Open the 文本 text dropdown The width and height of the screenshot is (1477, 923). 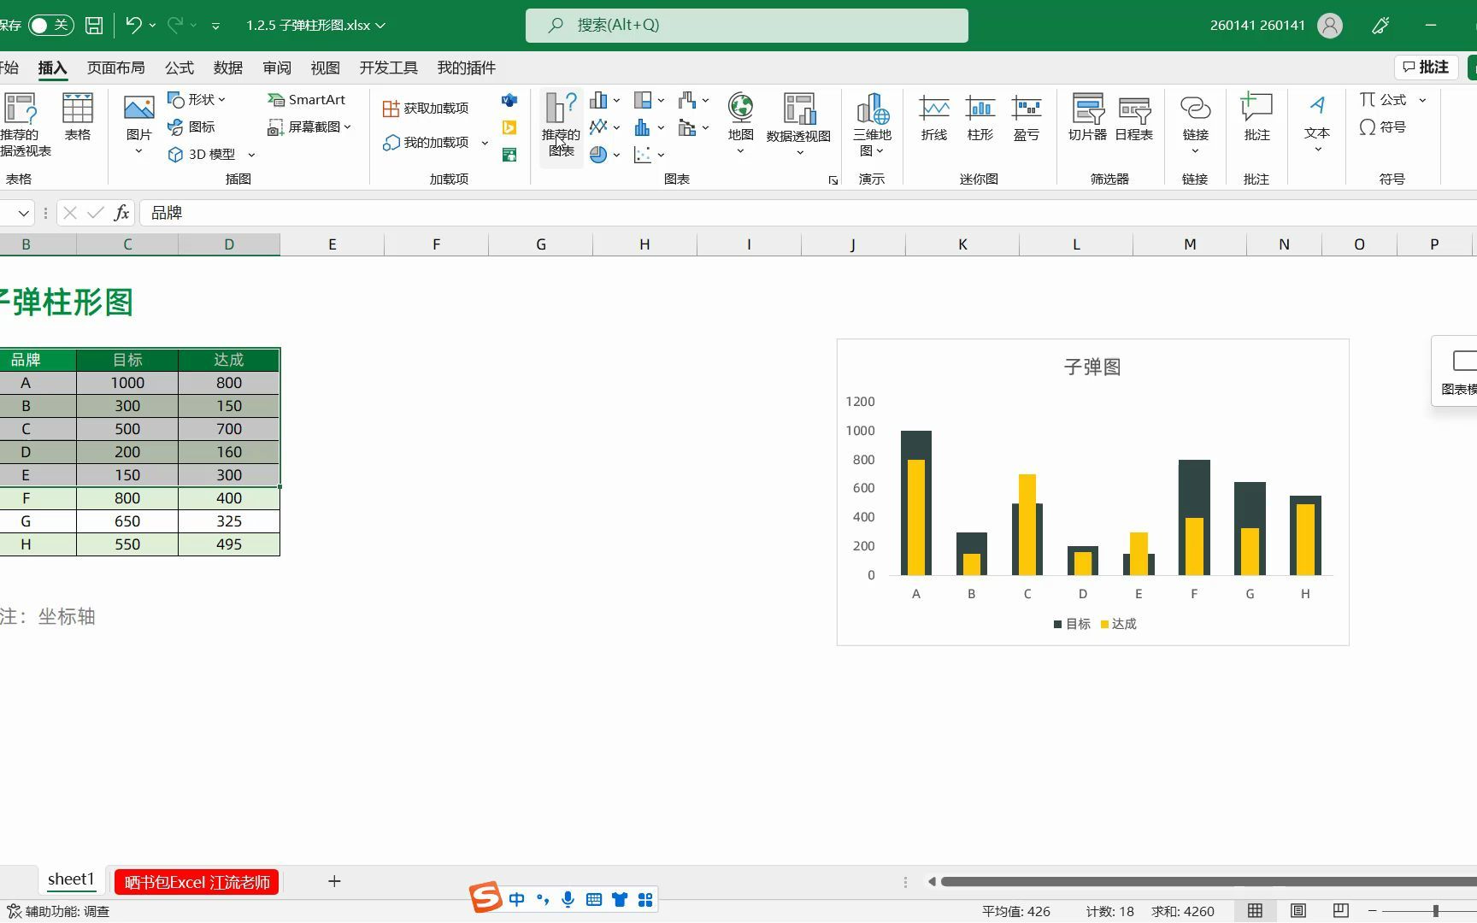click(x=1317, y=125)
